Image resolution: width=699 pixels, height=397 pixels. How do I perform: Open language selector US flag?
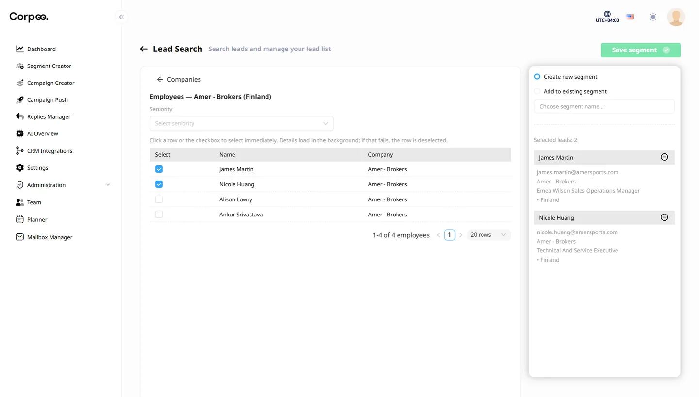point(630,17)
